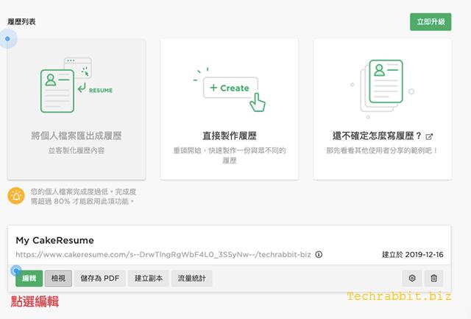Choose the 直接製作履歷 card
This screenshot has width=471, height=319.
(x=230, y=110)
